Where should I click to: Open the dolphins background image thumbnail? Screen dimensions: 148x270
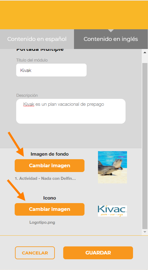tap(112, 167)
